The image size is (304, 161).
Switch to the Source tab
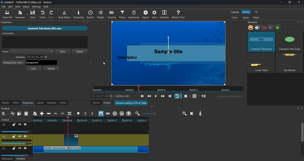pos(96,103)
